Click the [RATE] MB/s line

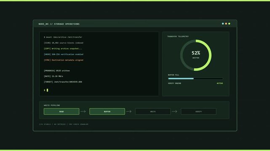(53, 76)
